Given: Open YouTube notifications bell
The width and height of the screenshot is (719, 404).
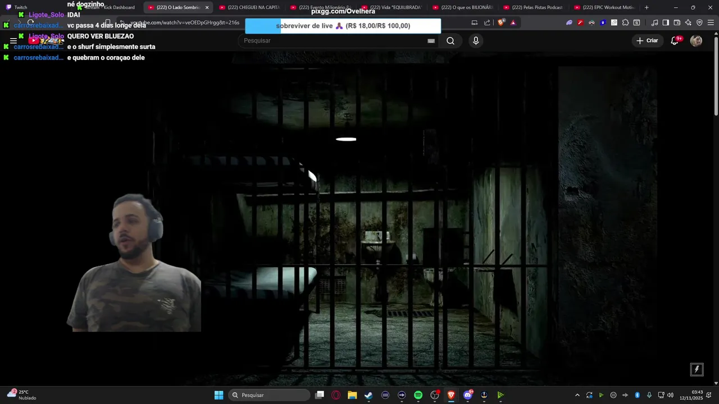Looking at the screenshot, I should pos(675,40).
